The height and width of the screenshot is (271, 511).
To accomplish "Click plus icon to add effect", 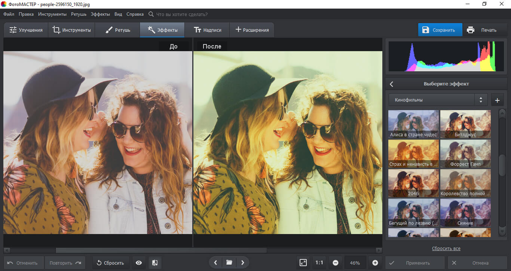I will [497, 100].
